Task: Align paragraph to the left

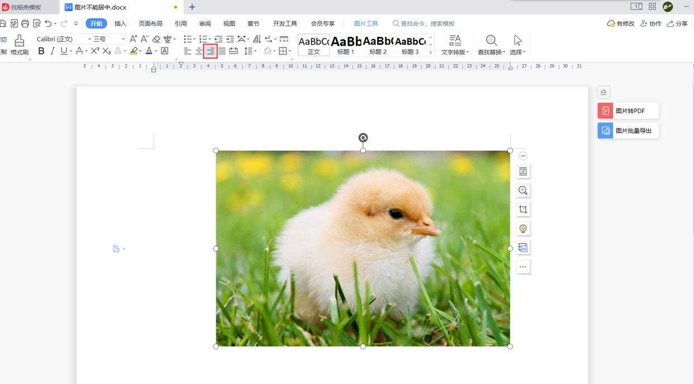Action: (188, 51)
